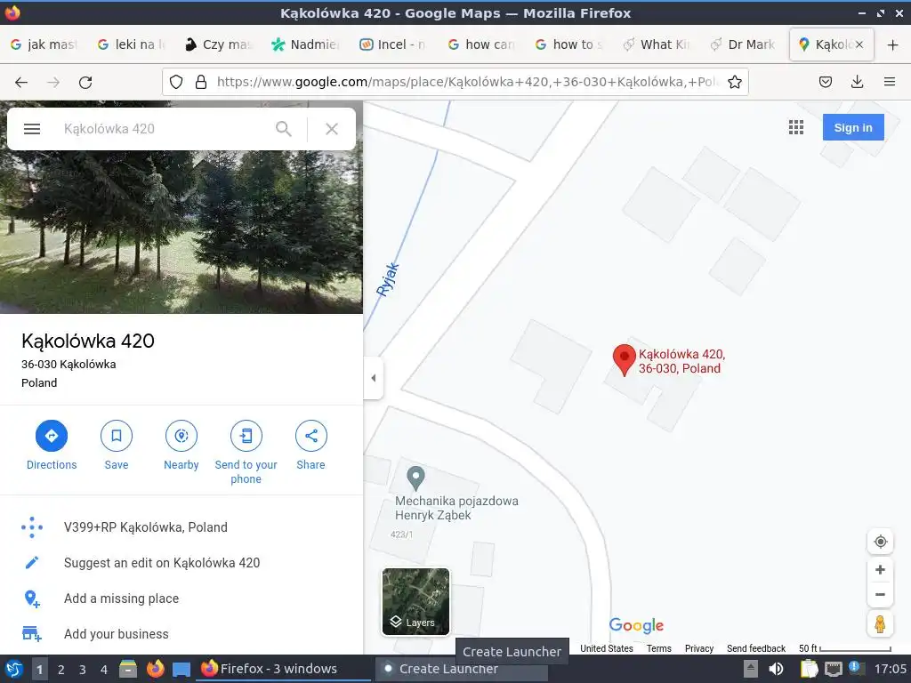Open tracking protection shield icon
Screen dimensions: 911x683
tap(176, 82)
